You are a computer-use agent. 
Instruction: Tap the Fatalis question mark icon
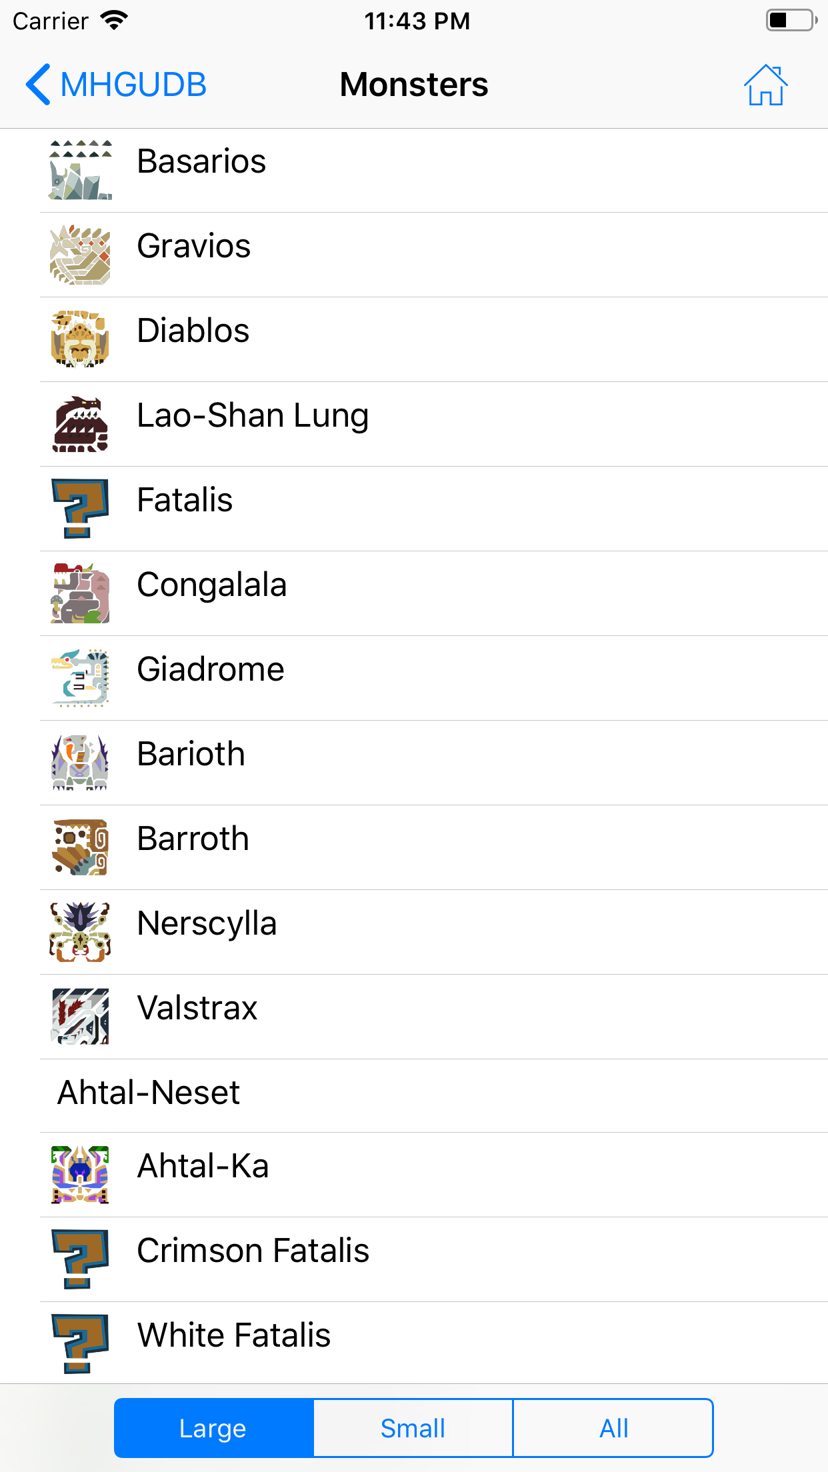80,509
